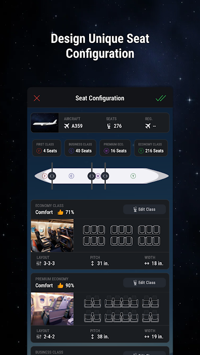200x355 pixels.
Task: Select the Business Class C marker on the fuselage
Action: pyautogui.click(x=72, y=176)
